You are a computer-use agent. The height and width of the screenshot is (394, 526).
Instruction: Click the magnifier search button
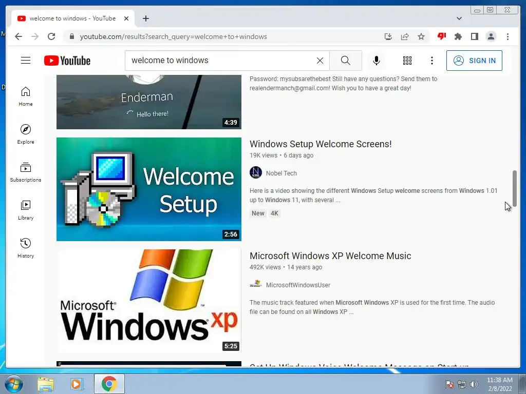pos(346,61)
